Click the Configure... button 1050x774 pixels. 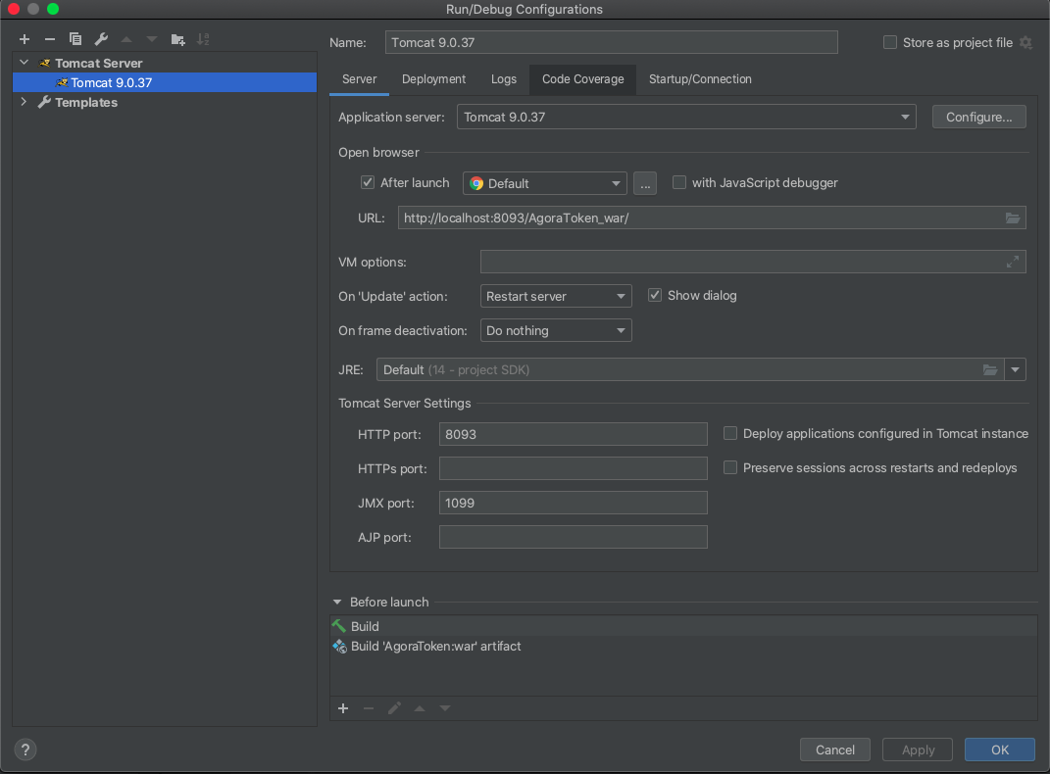(x=979, y=117)
